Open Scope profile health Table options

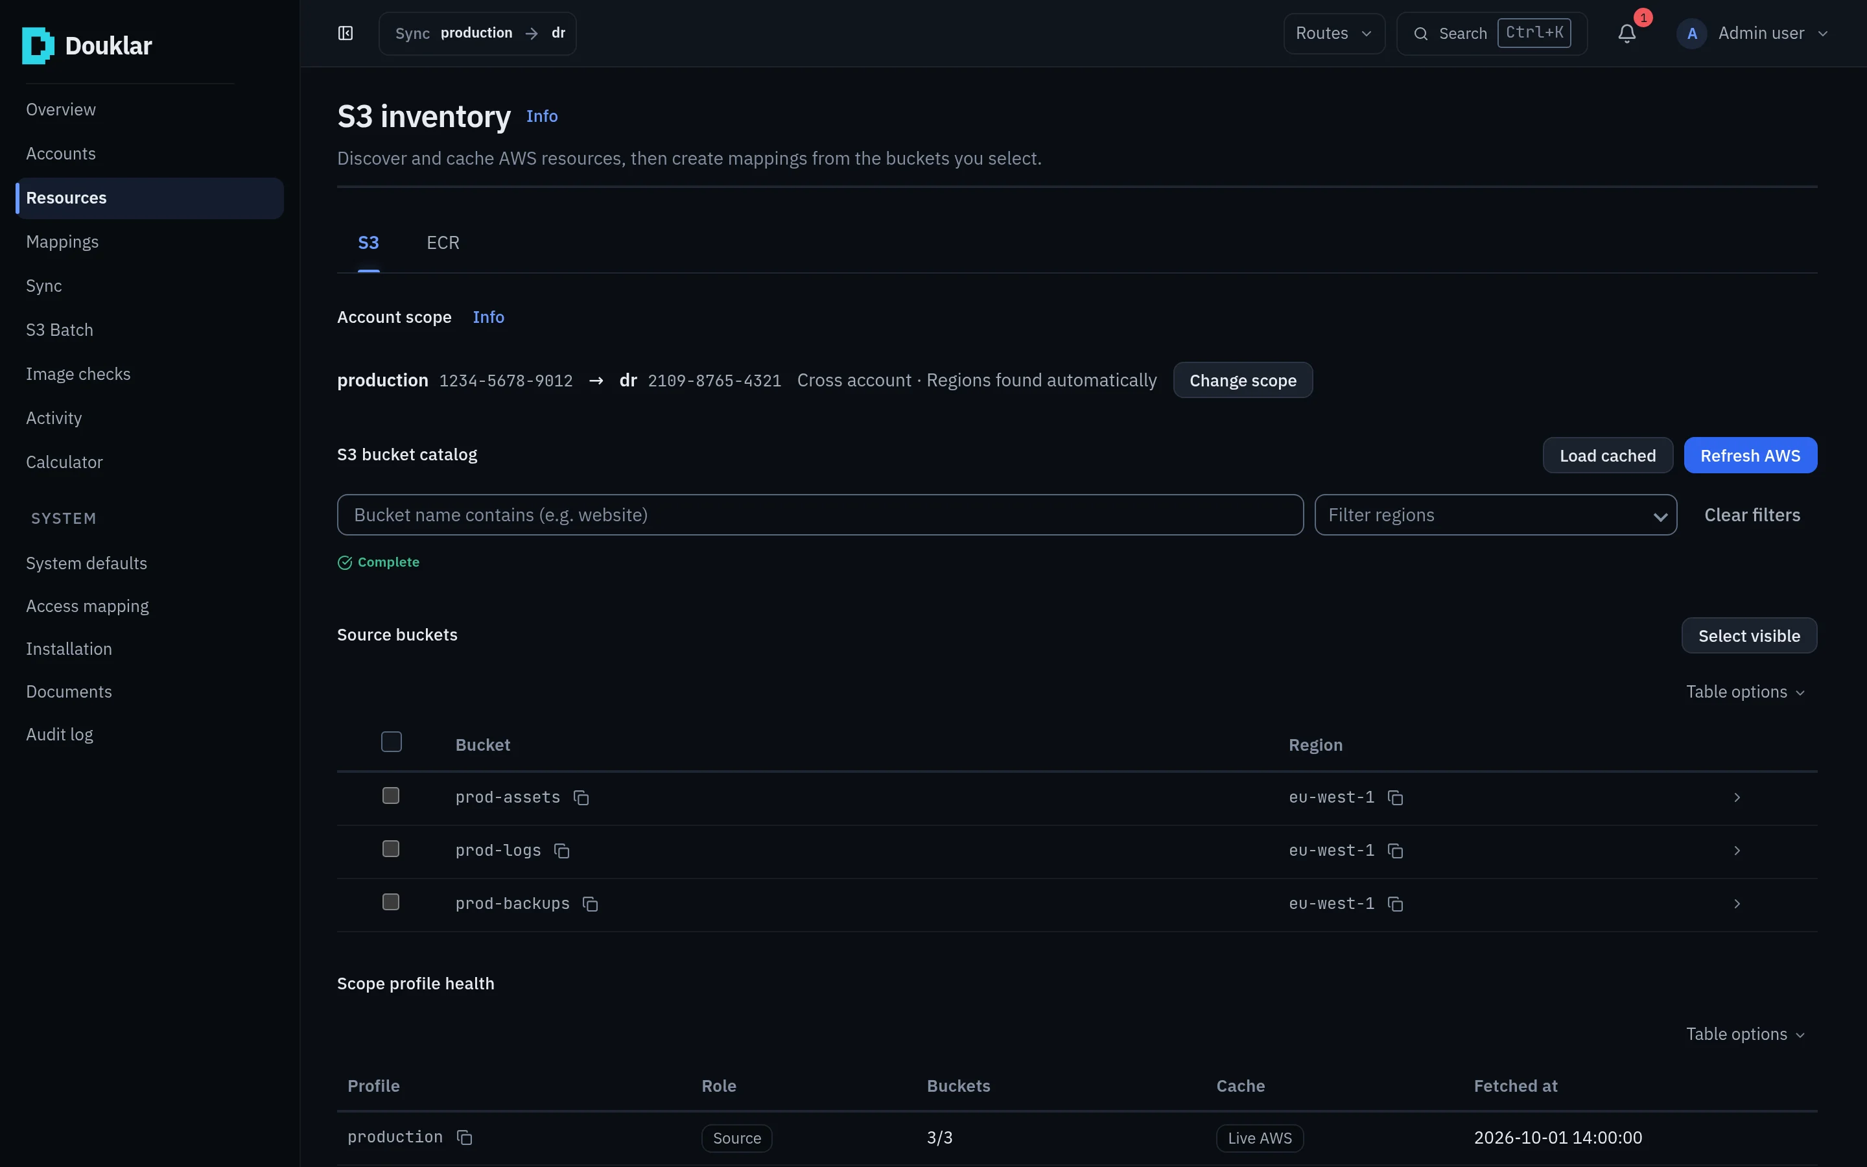(x=1744, y=1034)
